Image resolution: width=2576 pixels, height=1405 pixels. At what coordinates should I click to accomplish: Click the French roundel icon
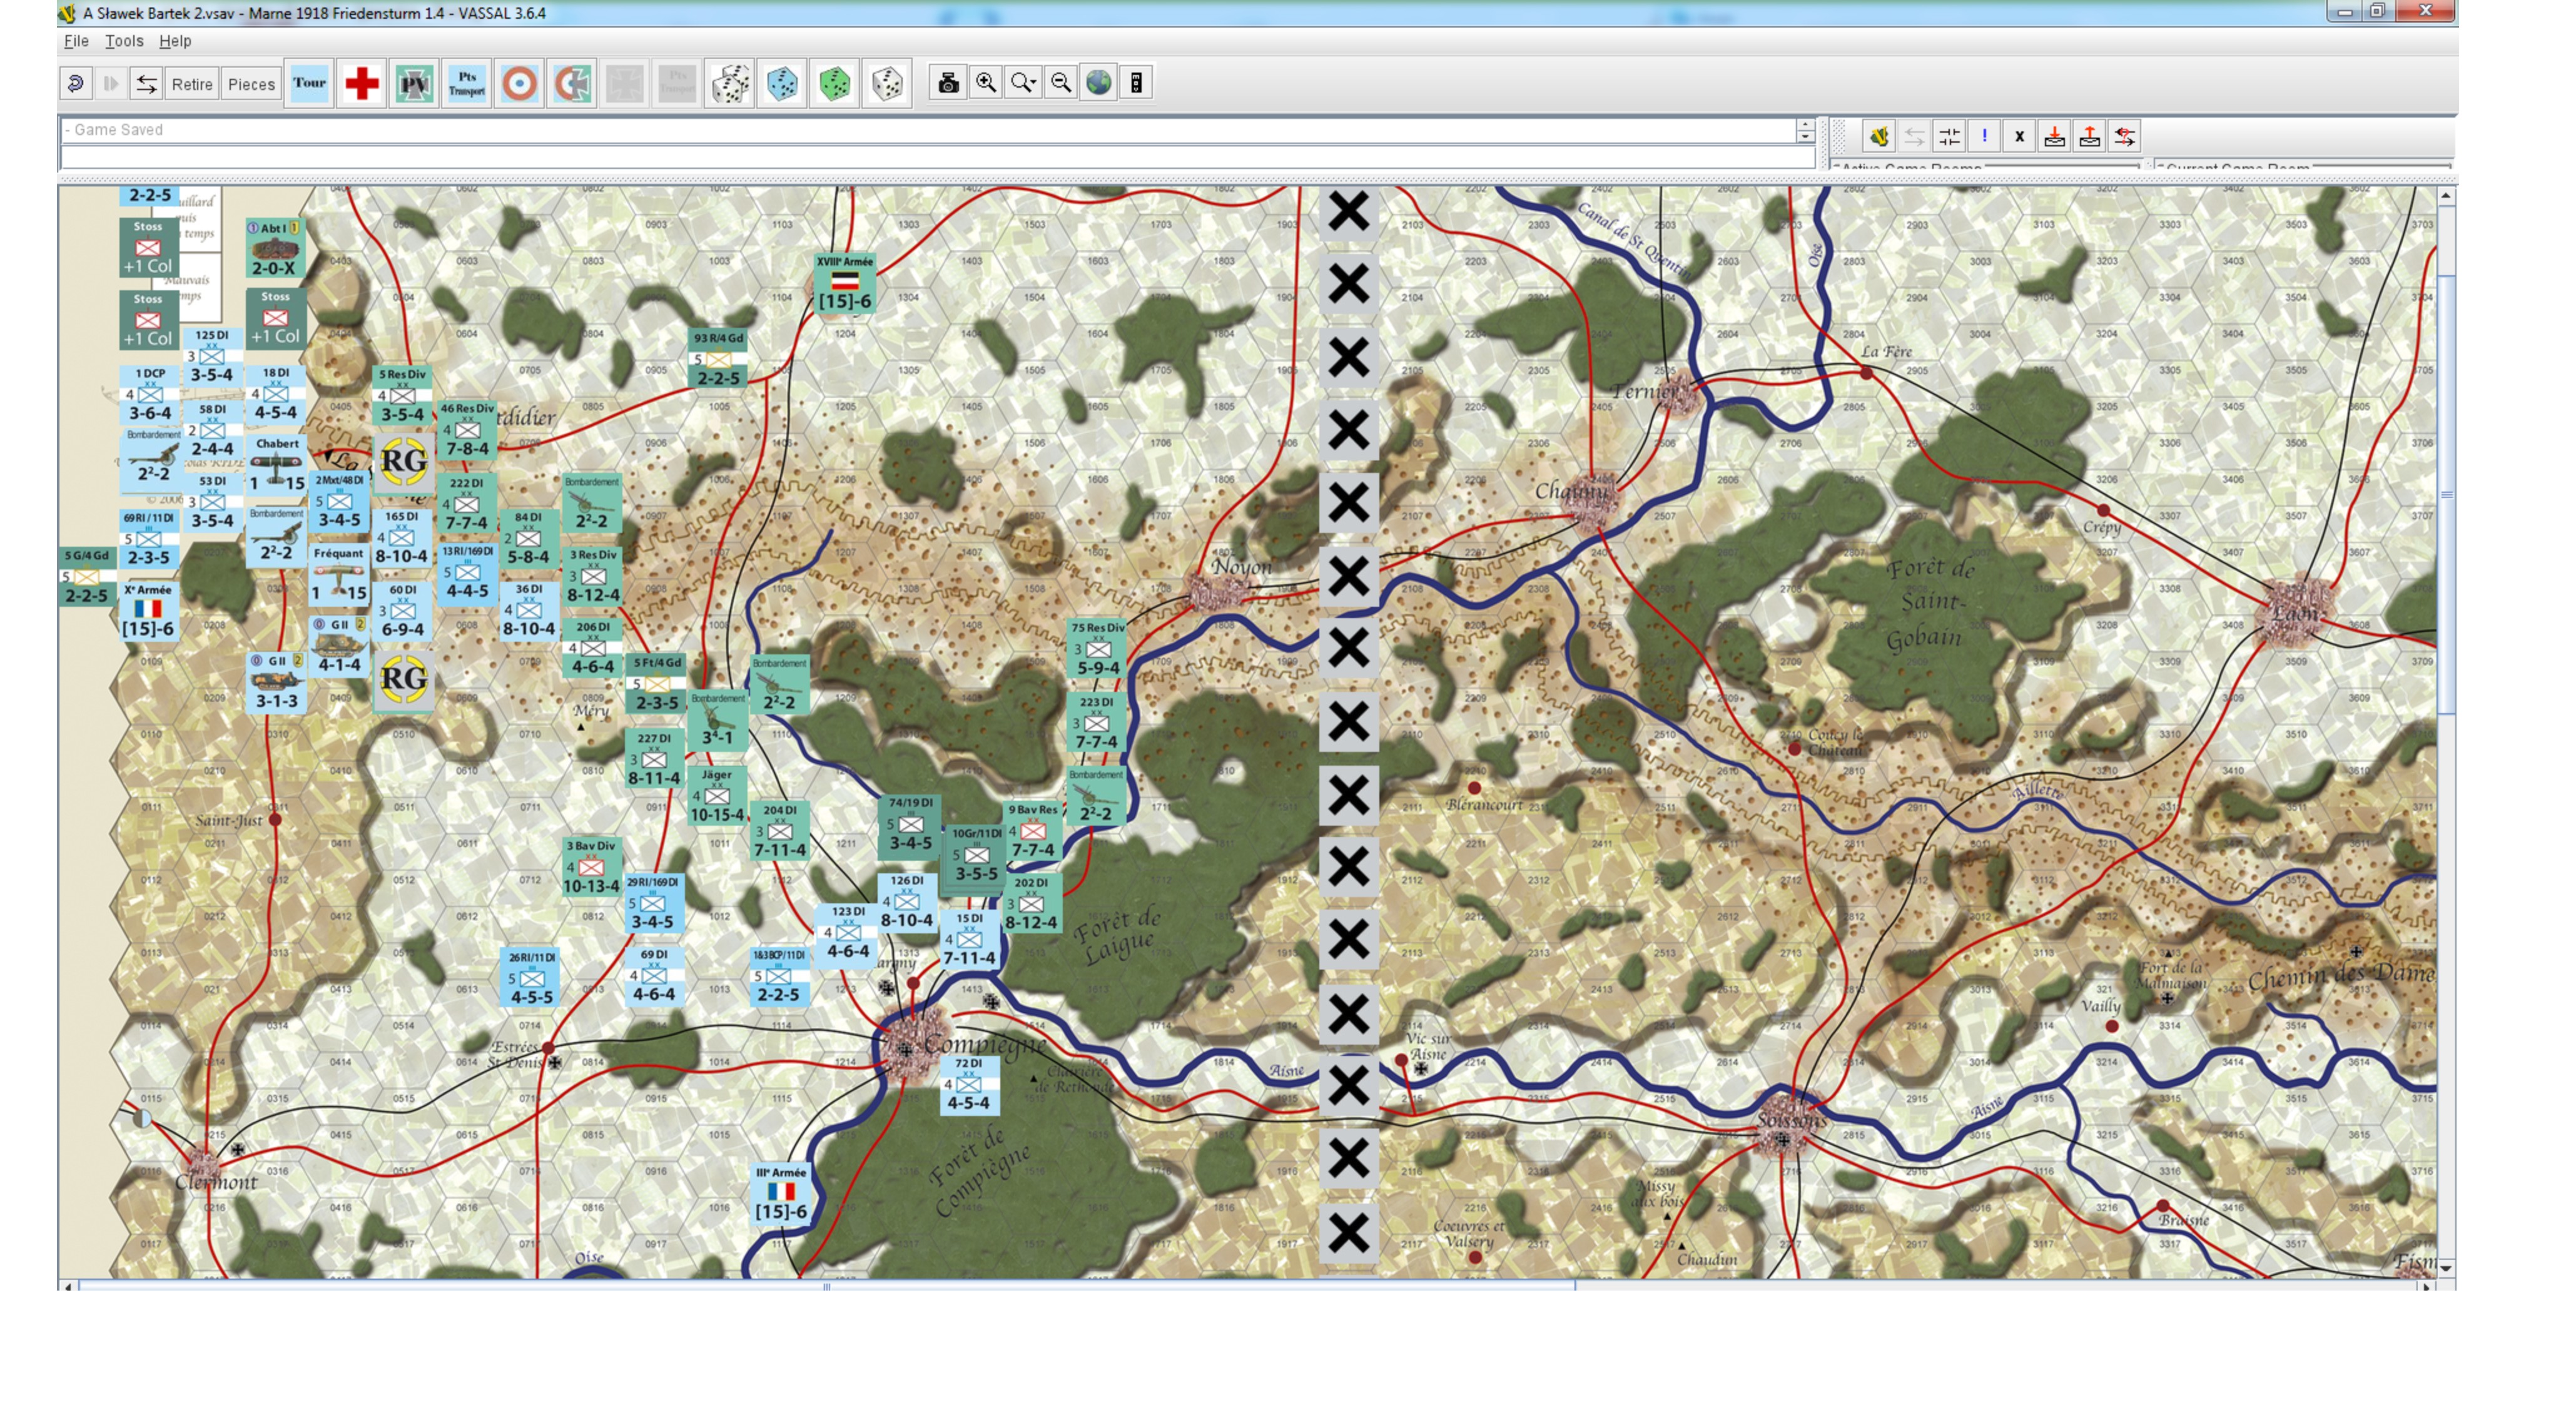coord(519,83)
